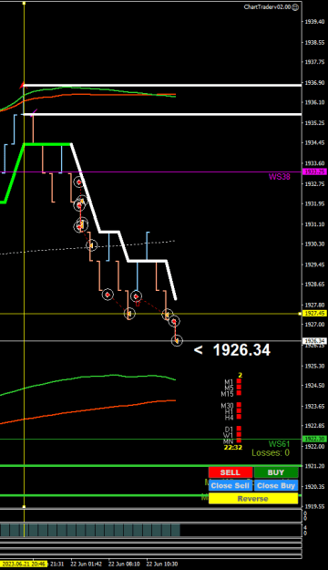Image resolution: width=328 pixels, height=570 pixels.
Task: Click the Losses: 0 label
Action: pos(271,452)
